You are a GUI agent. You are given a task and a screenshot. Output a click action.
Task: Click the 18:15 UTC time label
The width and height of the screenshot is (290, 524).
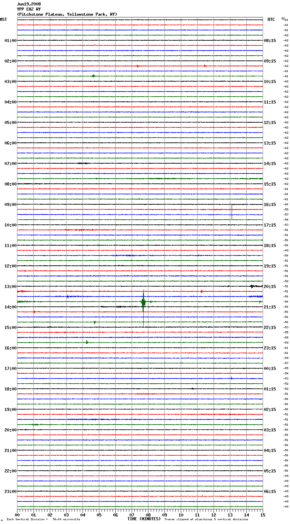270,246
